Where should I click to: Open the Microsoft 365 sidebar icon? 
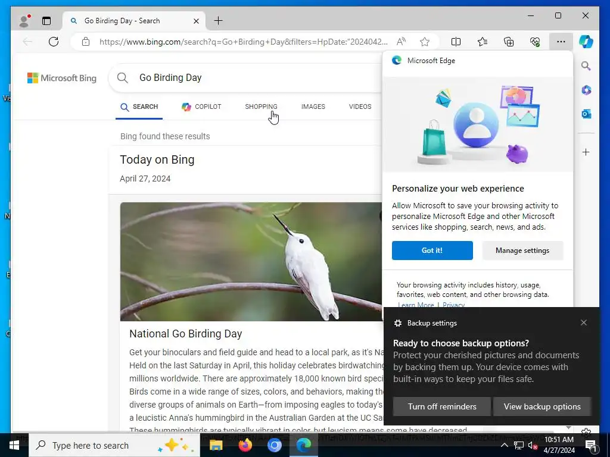[586, 90]
